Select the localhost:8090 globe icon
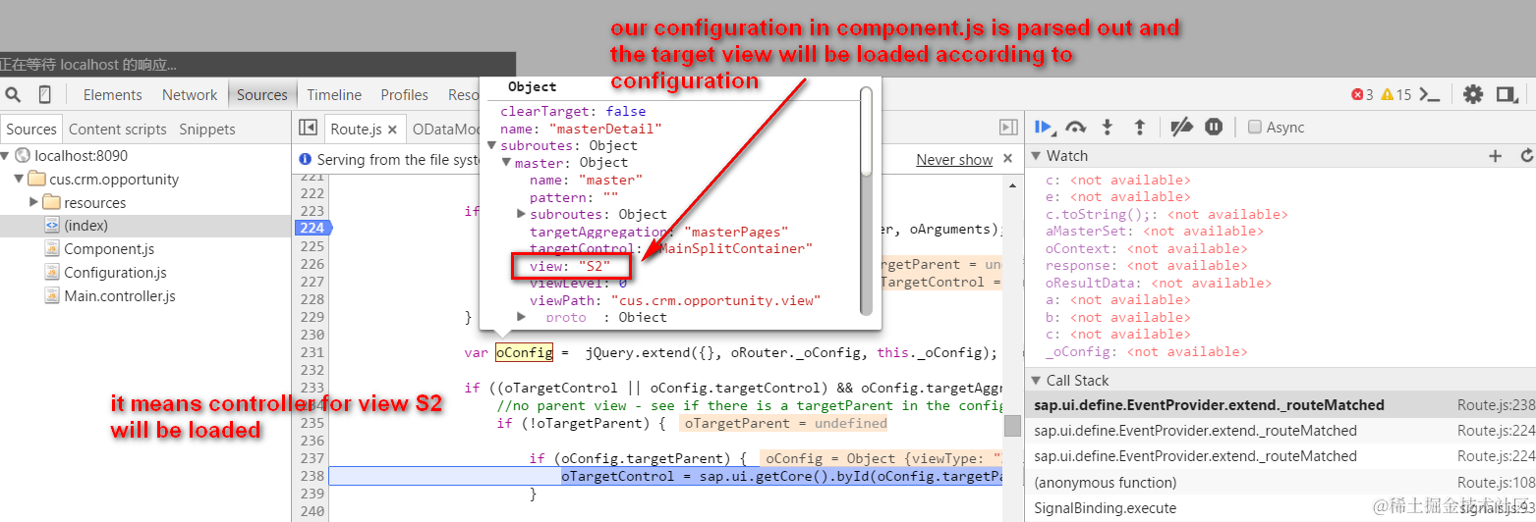The height and width of the screenshot is (522, 1536). 23,155
